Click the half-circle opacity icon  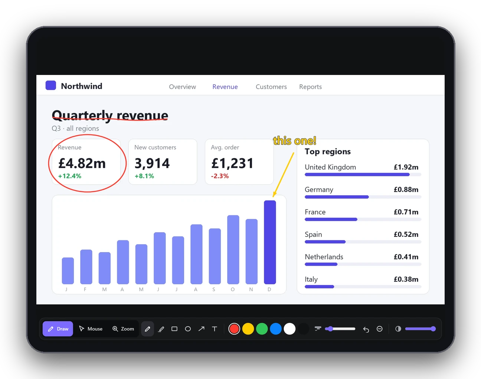(x=398, y=329)
